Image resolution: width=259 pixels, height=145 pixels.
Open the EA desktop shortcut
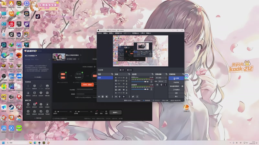pos(19,55)
